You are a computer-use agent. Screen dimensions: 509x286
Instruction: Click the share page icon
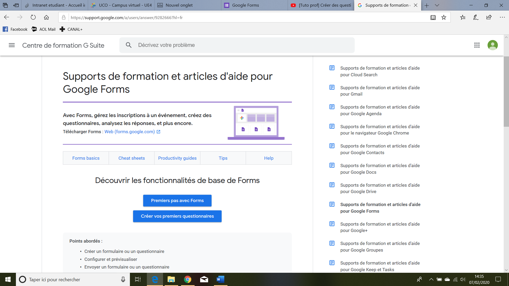pos(489,17)
